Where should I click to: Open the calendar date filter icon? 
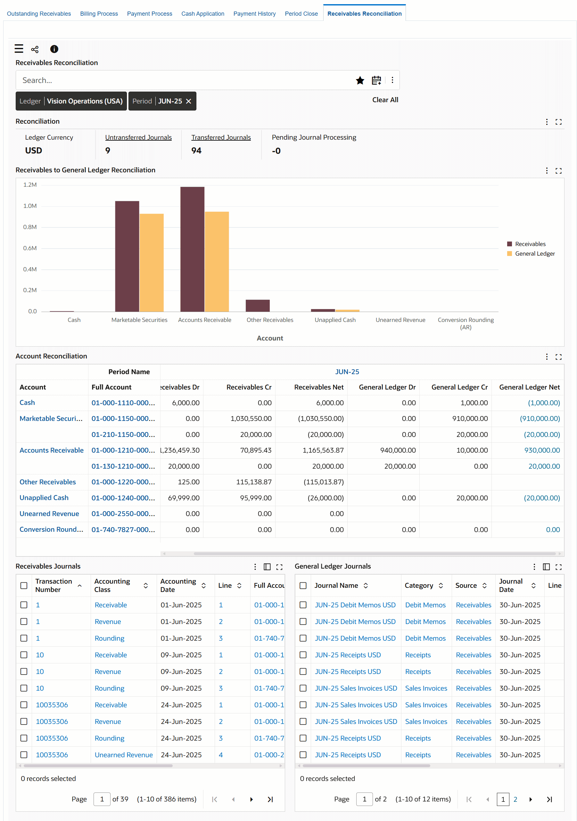coord(376,80)
